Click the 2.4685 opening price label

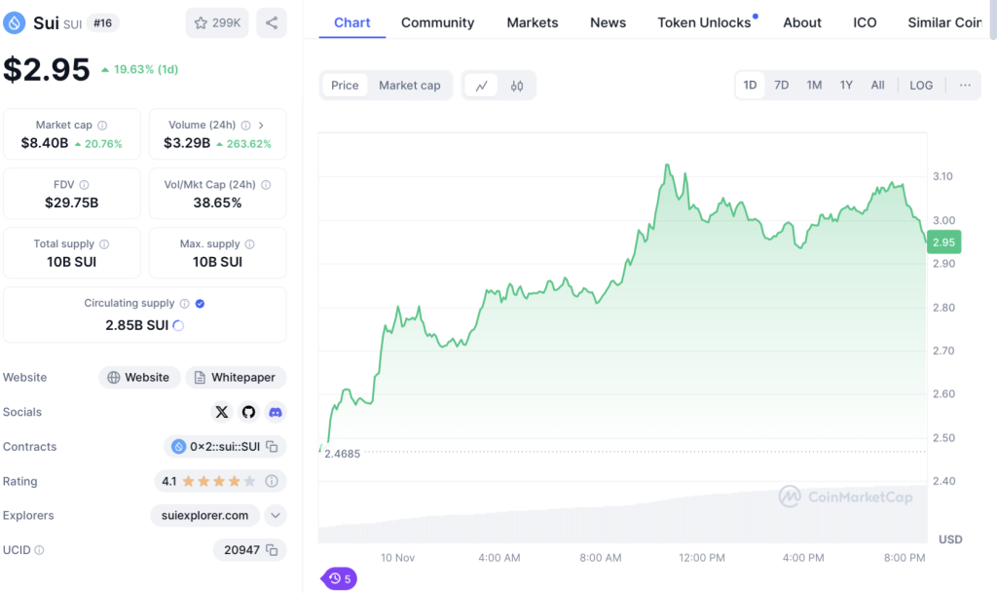pyautogui.click(x=342, y=454)
